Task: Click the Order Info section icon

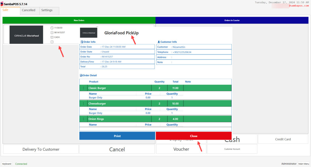Action: point(82,42)
